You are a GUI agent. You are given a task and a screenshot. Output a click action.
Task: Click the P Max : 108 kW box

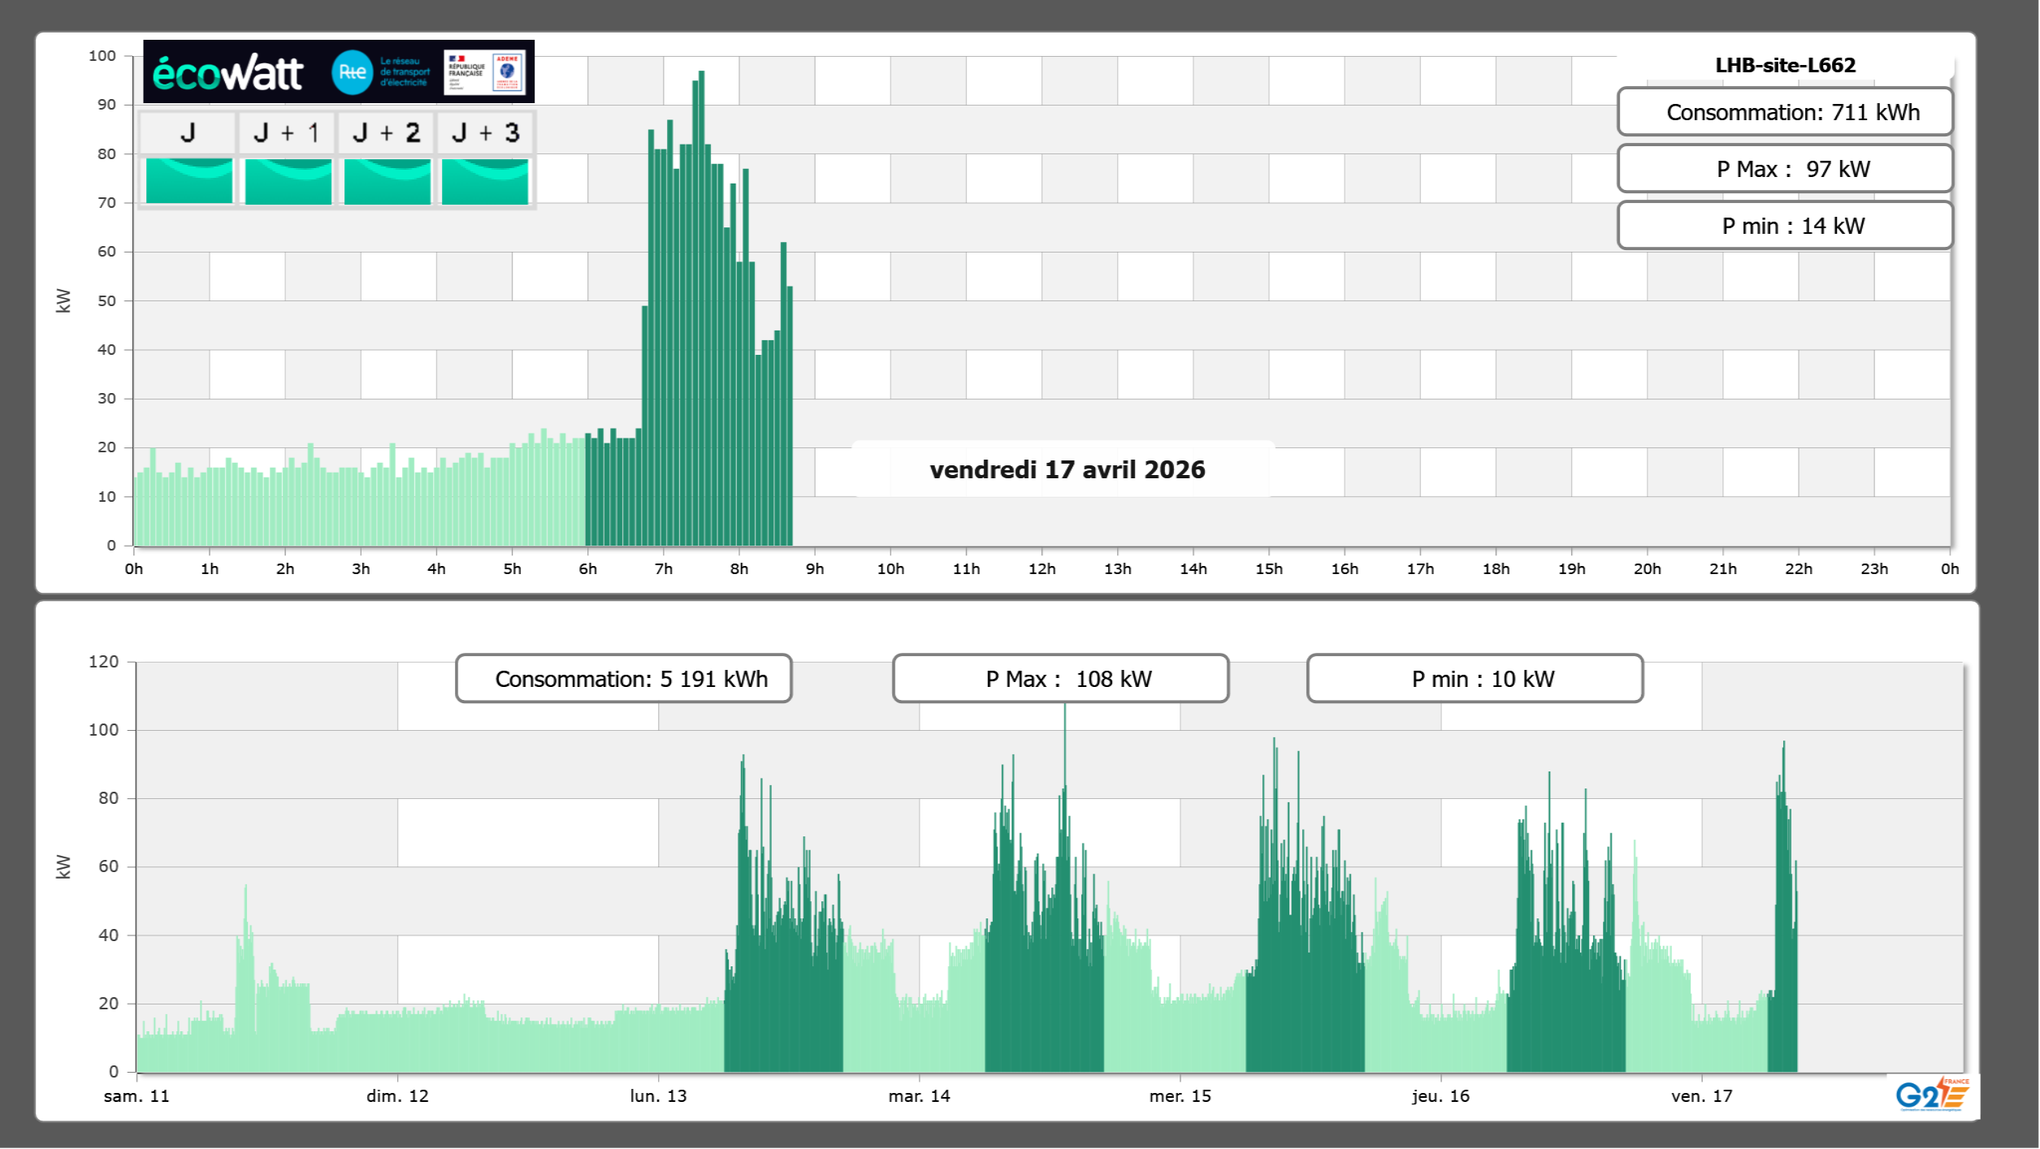[x=1060, y=679]
